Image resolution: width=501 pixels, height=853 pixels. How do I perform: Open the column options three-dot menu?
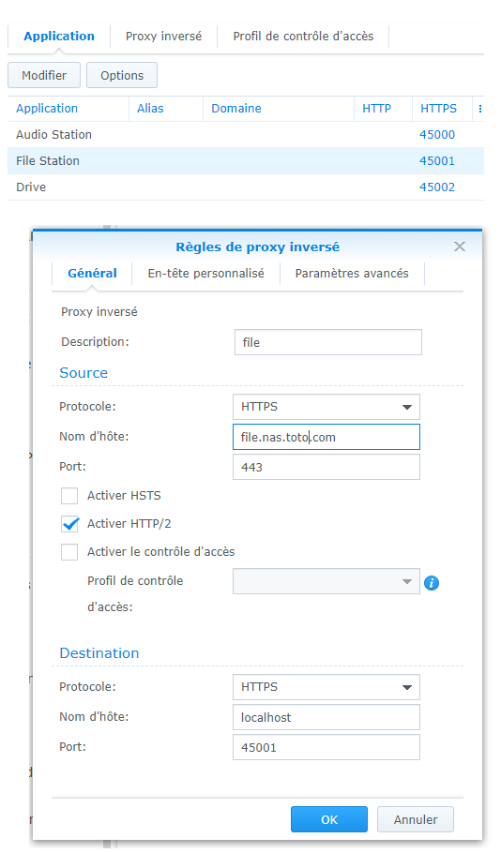[479, 109]
